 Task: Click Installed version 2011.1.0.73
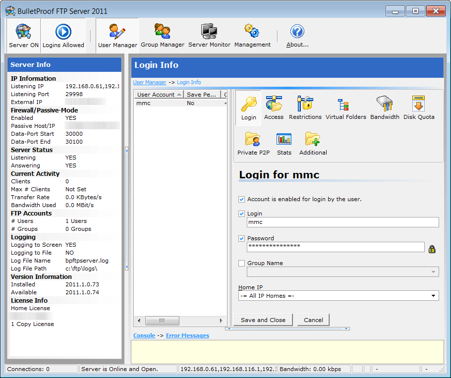(82, 284)
